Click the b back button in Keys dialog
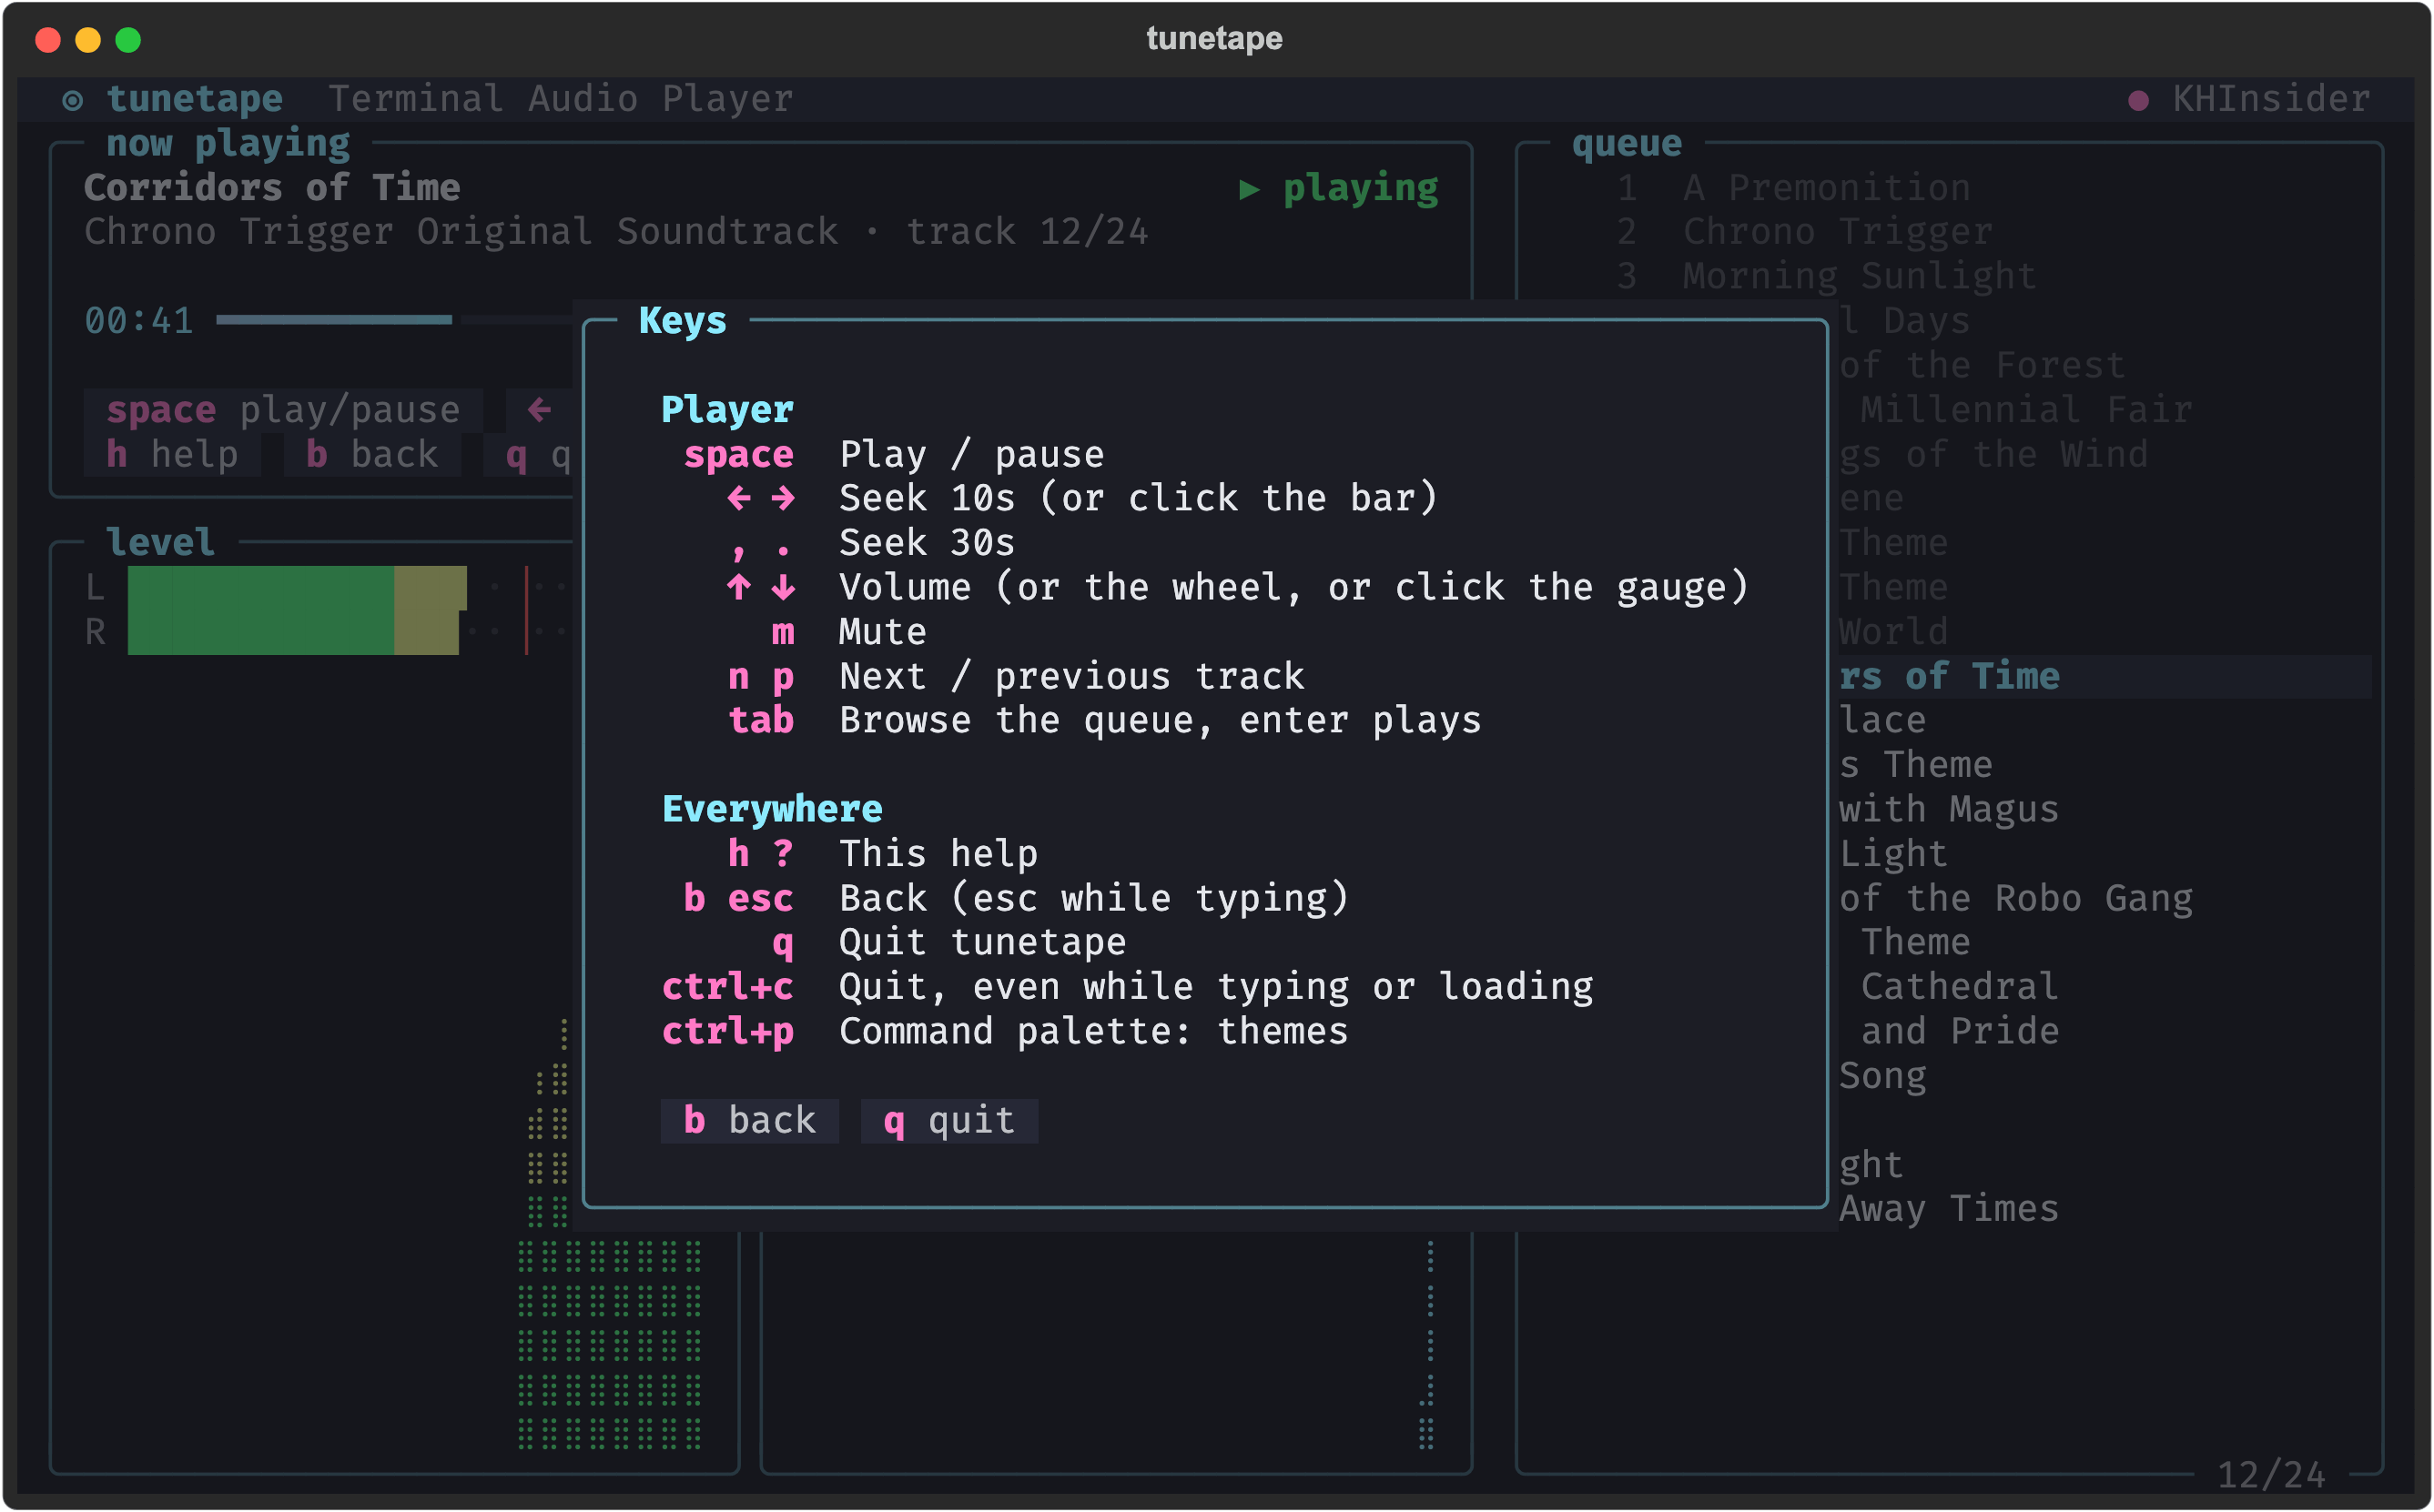The image size is (2434, 1512). click(x=749, y=1120)
